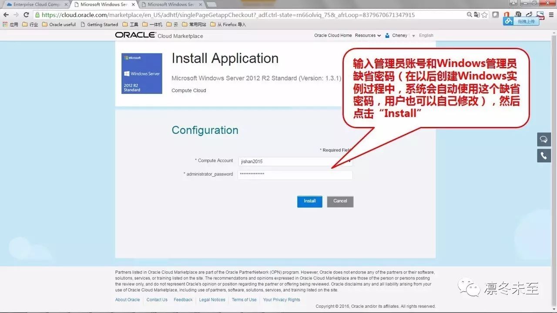
Task: Click the English language selector
Action: 426,36
